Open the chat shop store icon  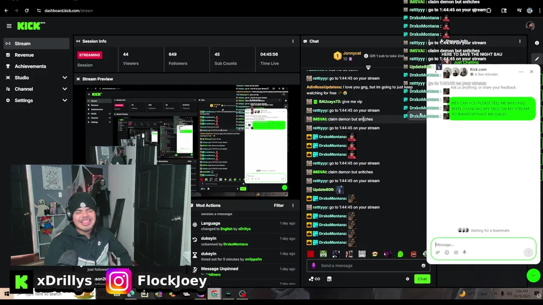pos(329,279)
